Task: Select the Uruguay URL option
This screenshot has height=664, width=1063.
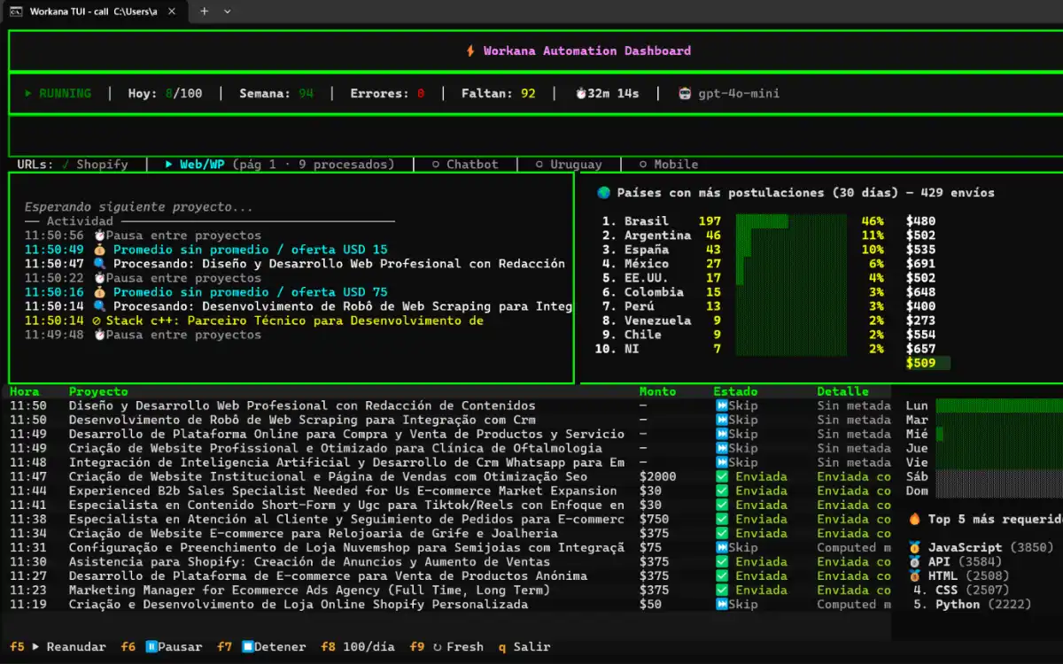Action: click(x=569, y=165)
